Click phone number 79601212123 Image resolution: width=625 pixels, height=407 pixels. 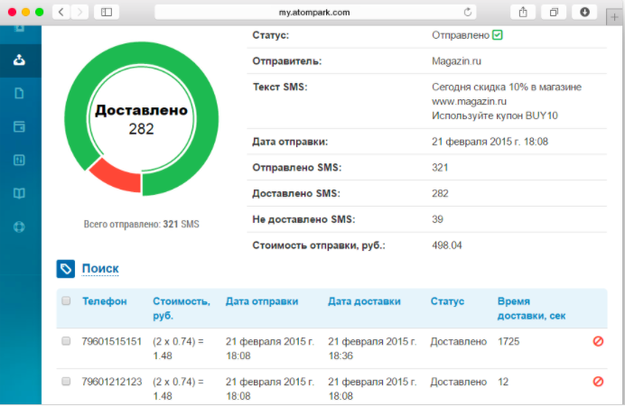[112, 382]
